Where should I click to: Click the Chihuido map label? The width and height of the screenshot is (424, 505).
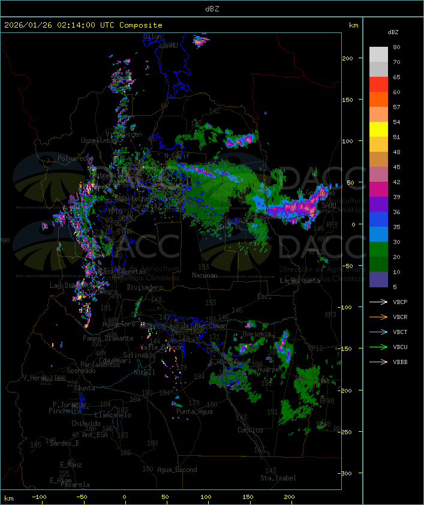pyautogui.click(x=86, y=423)
